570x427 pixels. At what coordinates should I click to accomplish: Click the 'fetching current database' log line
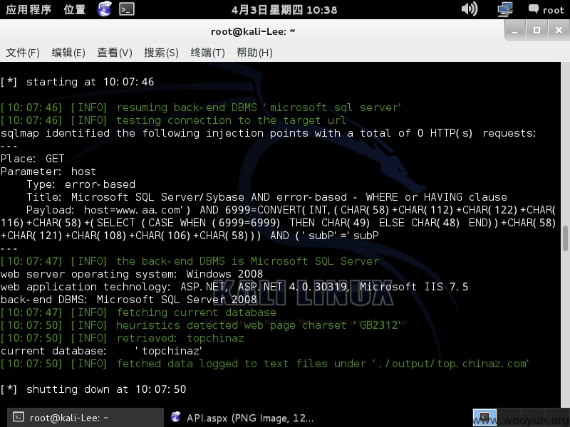tap(138, 312)
